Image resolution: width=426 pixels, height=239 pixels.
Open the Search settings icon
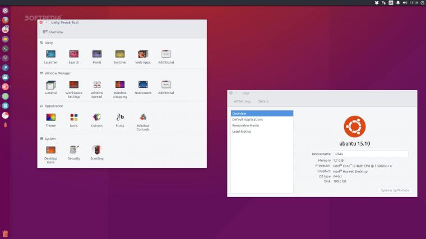click(73, 57)
